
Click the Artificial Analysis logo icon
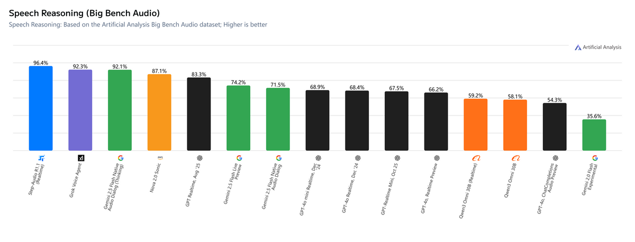[578, 48]
